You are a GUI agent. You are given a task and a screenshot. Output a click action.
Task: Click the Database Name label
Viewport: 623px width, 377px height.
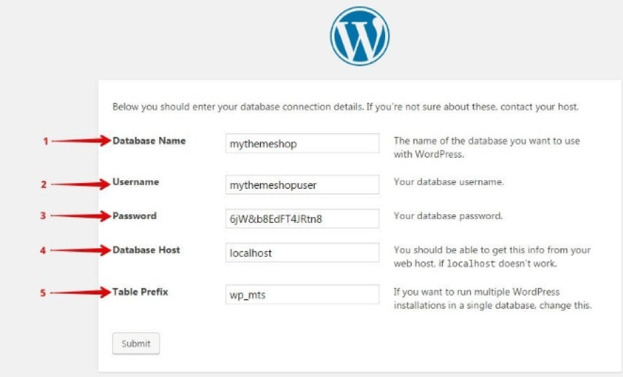(149, 141)
